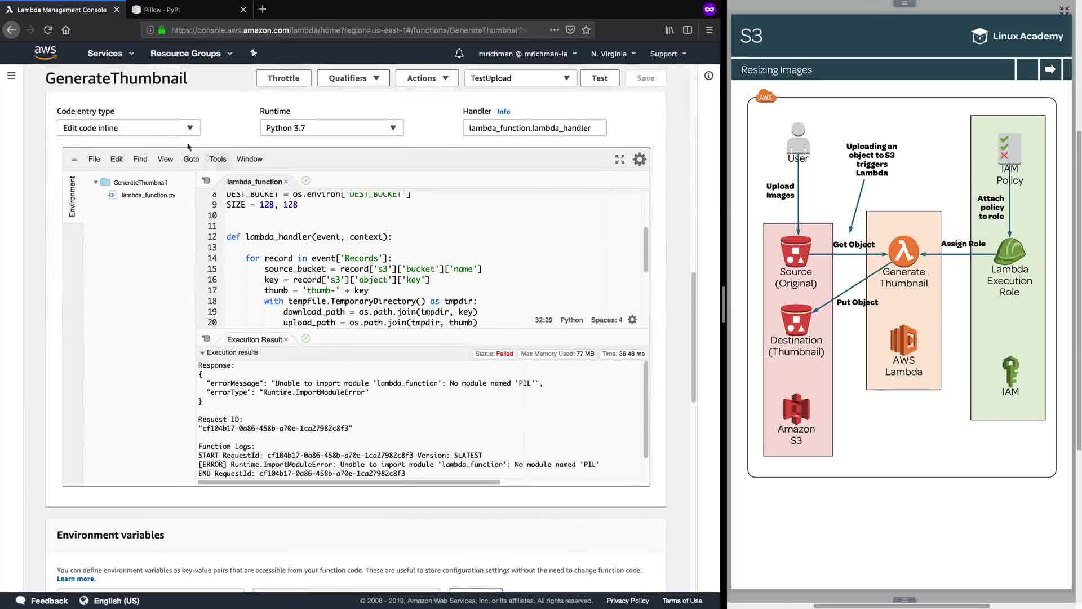The height and width of the screenshot is (609, 1082).
Task: Collapse the GenerateThumbnail folder tree
Action: coord(96,182)
